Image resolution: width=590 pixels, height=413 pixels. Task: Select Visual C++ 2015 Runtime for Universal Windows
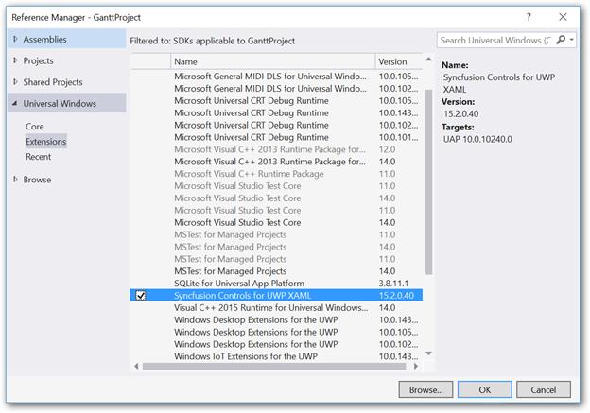pyautogui.click(x=276, y=308)
